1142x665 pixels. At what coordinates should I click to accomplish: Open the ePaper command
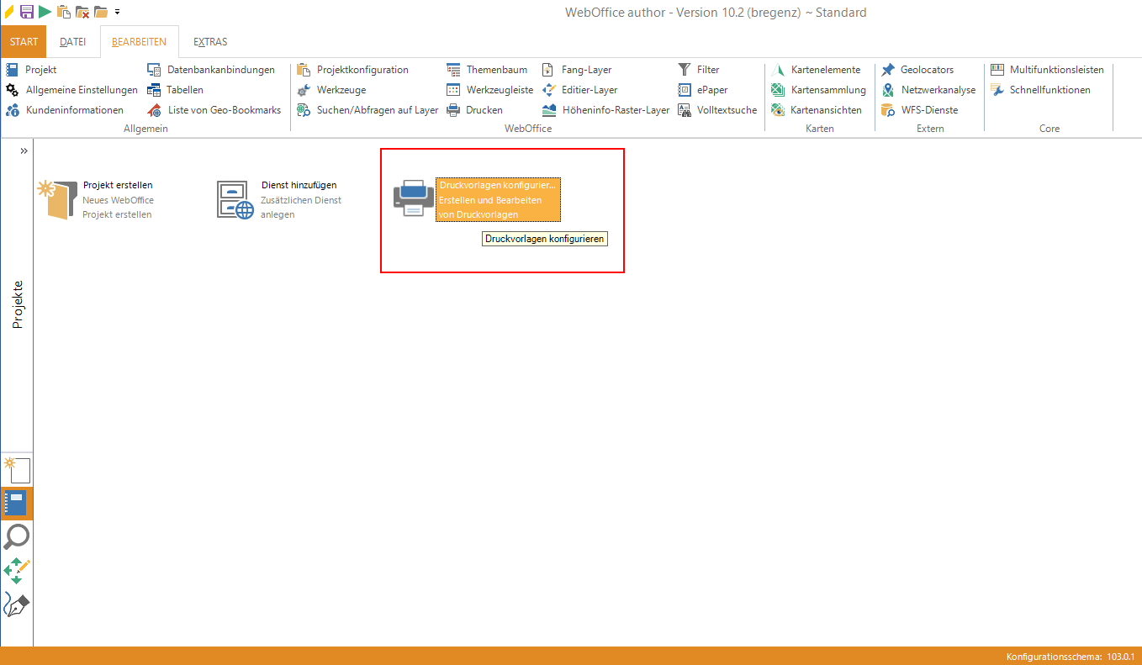point(703,90)
